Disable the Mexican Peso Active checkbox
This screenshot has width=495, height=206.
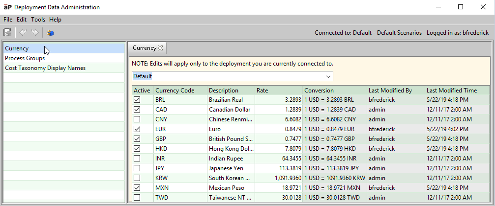coord(137,187)
